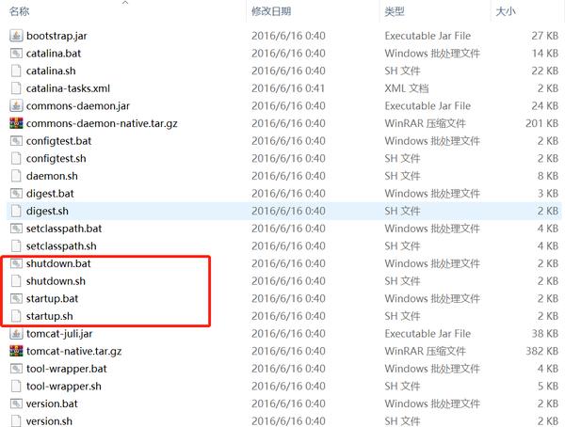This screenshot has height=427, width=565.
Task: Click the configtest.sh file icon
Action: (x=16, y=158)
